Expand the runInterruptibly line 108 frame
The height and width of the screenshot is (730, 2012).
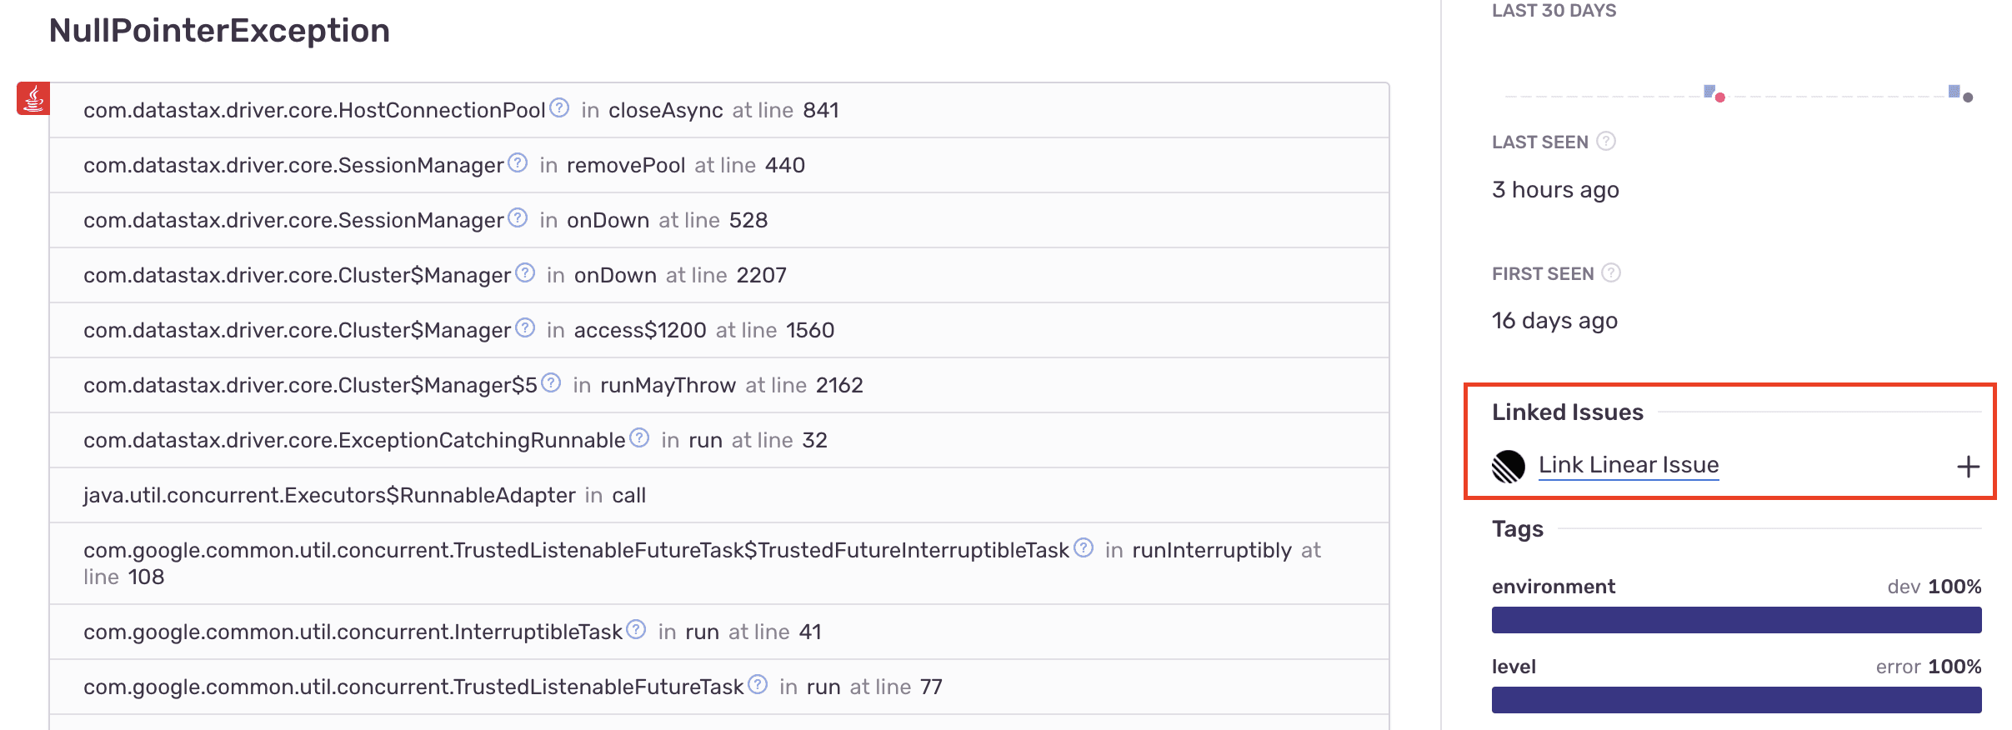click(718, 563)
